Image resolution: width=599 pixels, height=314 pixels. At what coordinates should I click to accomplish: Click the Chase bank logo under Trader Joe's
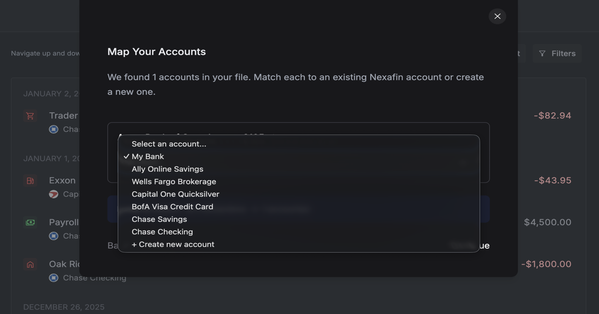54,129
